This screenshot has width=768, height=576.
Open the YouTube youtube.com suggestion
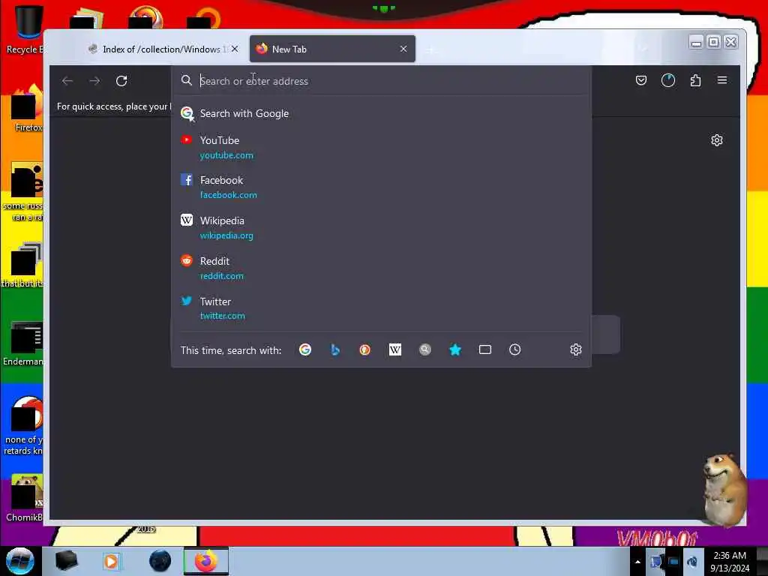[x=381, y=148]
